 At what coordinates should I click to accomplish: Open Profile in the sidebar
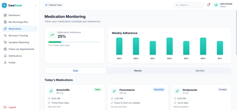click(20, 63)
